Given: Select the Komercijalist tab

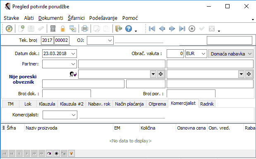Looking at the screenshot, I should pyautogui.click(x=183, y=103).
